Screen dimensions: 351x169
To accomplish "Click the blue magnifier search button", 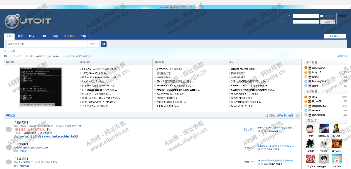I will pyautogui.click(x=104, y=44).
